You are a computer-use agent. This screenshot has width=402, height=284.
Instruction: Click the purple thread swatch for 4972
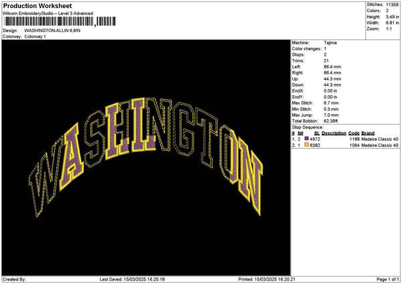coord(306,139)
